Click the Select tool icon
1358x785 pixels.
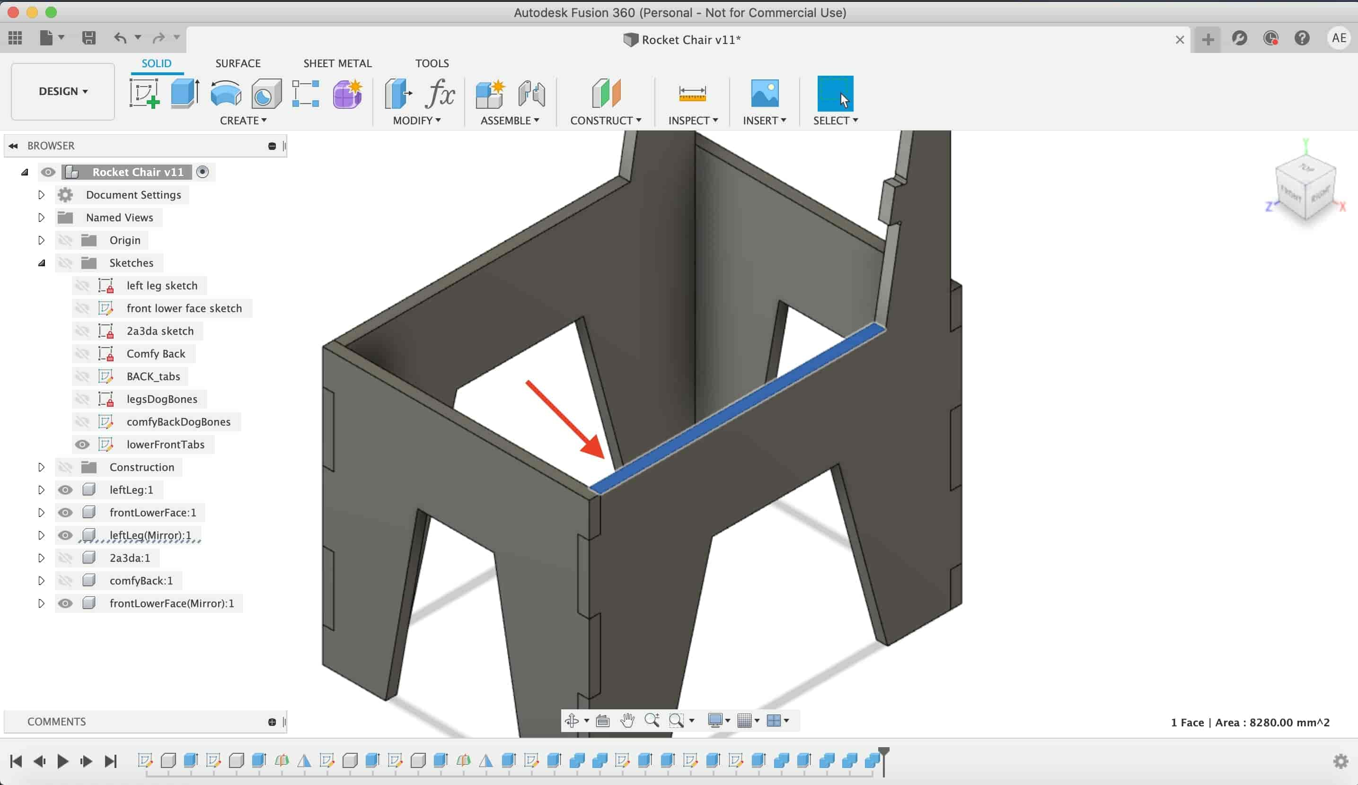pos(835,93)
